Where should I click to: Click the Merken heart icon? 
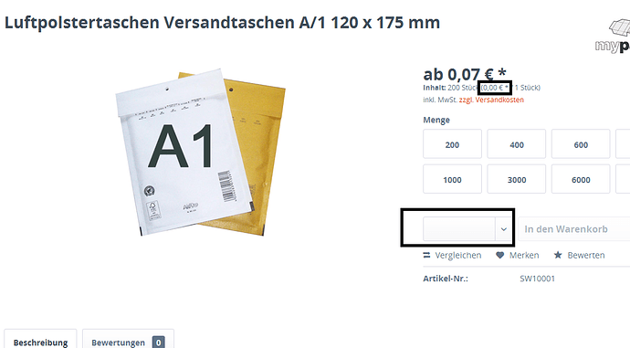(499, 255)
